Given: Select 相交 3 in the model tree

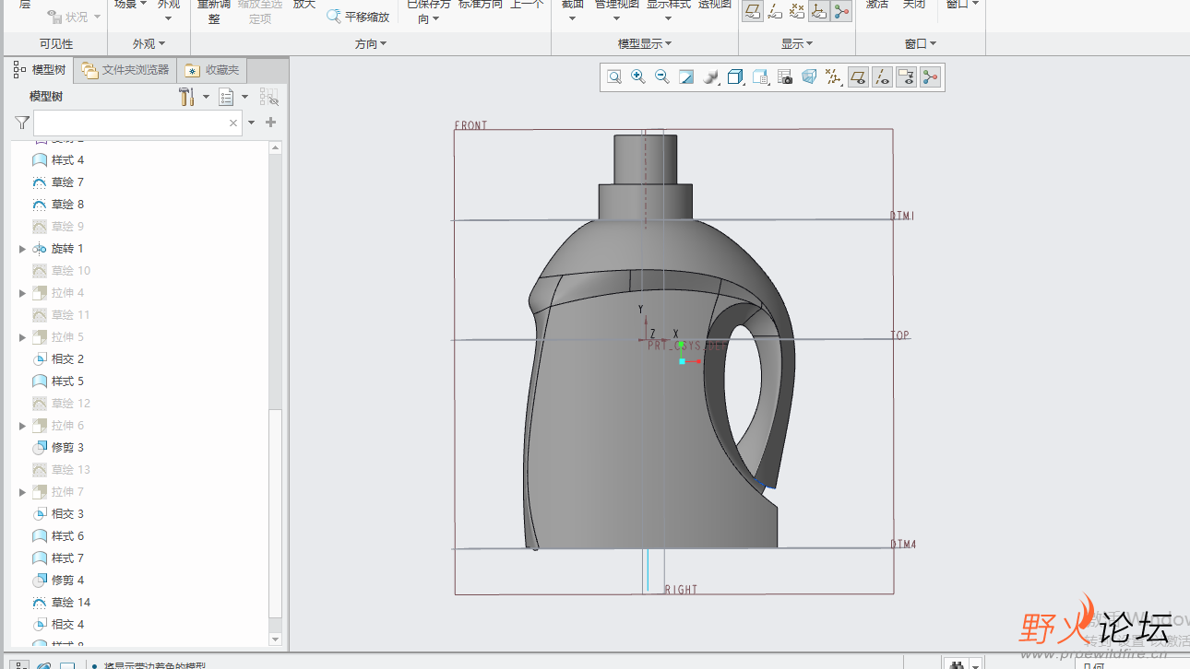Looking at the screenshot, I should pos(67,514).
